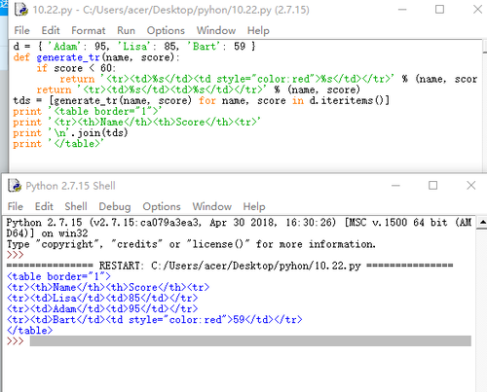Open File menu in Python Shell window
Screen dimensions: 487x392
pyautogui.click(x=16, y=206)
